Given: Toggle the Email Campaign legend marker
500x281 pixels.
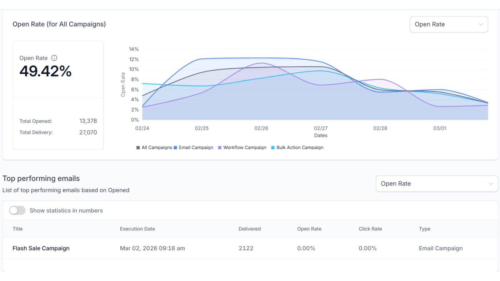Looking at the screenshot, I should point(176,148).
